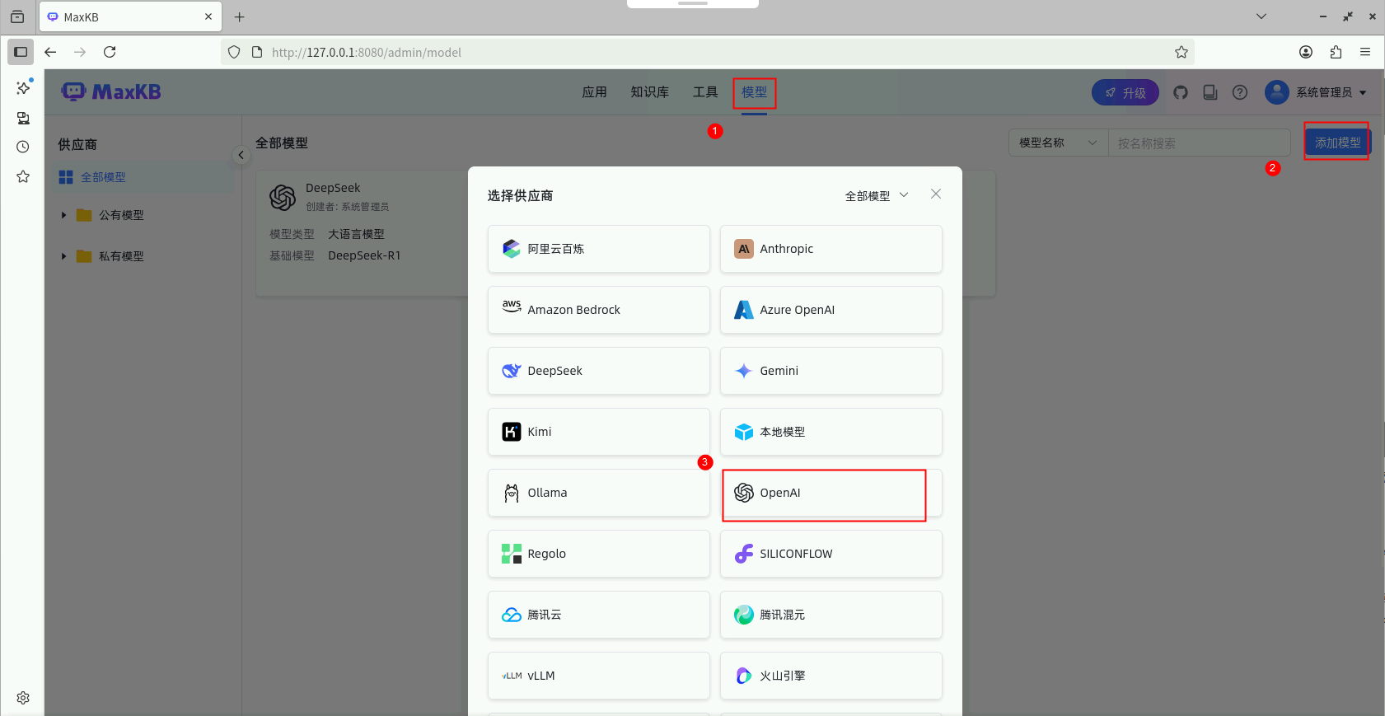Open sidebar synced tabs icon
Viewport: 1385px width, 716px height.
point(23,118)
